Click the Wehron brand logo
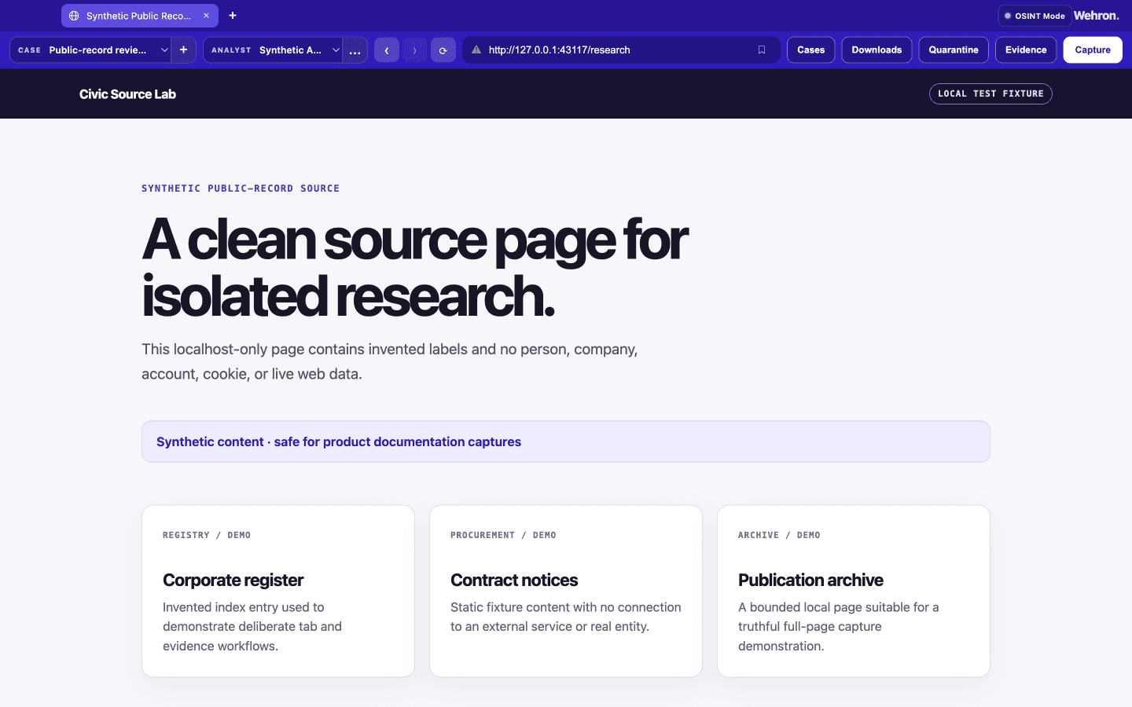This screenshot has height=707, width=1132. [1097, 16]
